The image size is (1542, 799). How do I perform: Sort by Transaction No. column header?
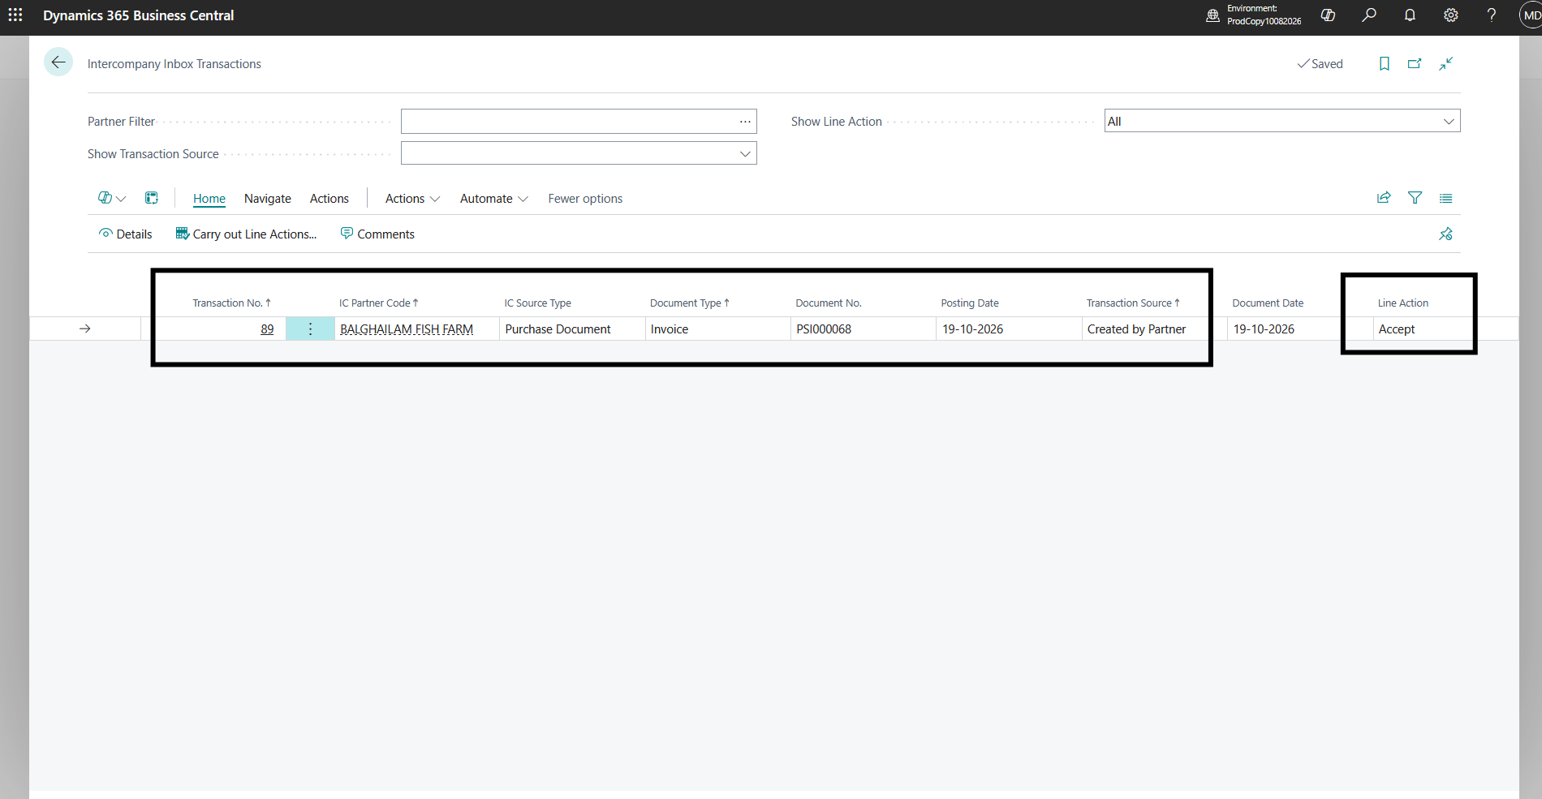click(x=231, y=303)
